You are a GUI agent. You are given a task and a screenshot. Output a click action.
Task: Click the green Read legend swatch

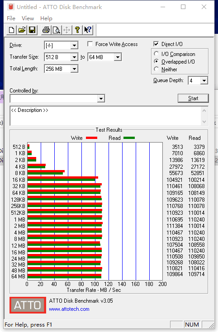[129, 138]
